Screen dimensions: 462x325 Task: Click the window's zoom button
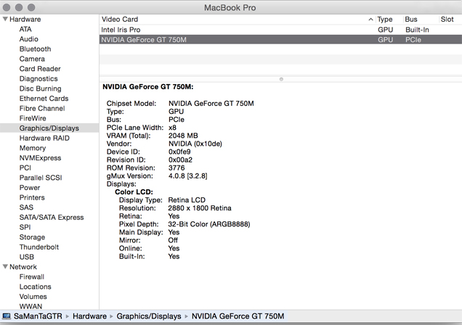(31, 7)
